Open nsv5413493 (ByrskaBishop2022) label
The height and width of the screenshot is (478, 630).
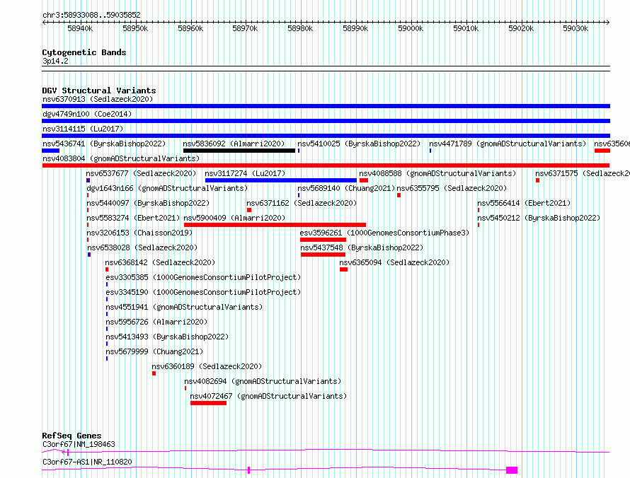(167, 337)
